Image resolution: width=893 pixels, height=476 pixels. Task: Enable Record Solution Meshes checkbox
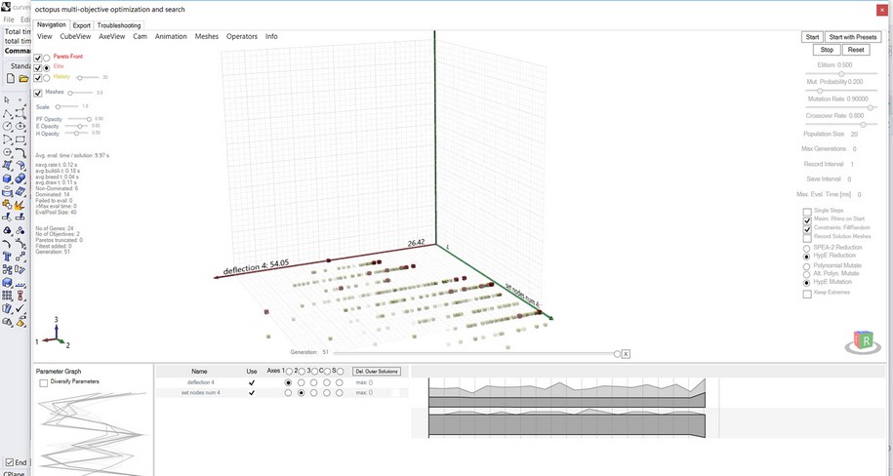coord(807,237)
